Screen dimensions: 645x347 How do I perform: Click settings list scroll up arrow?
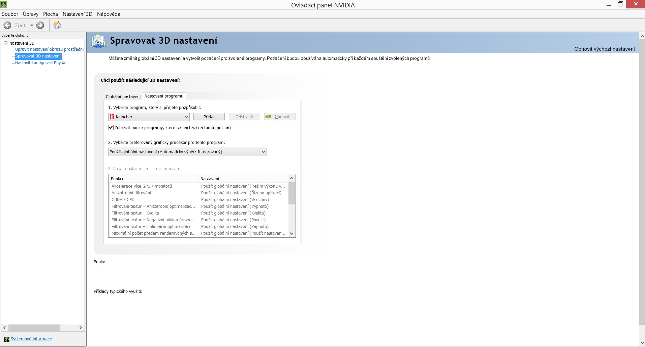click(x=292, y=178)
